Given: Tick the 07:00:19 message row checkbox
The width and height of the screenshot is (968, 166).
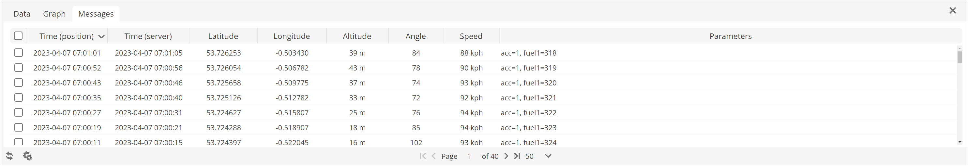Looking at the screenshot, I should pos(18,127).
